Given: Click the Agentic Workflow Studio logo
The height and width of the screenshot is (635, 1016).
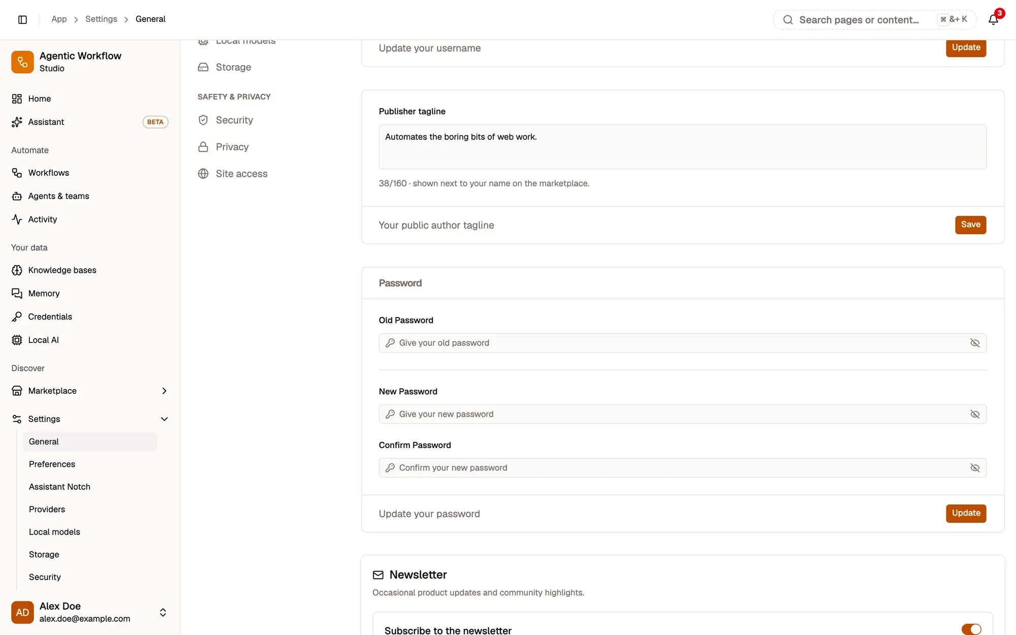Looking at the screenshot, I should pyautogui.click(x=22, y=62).
